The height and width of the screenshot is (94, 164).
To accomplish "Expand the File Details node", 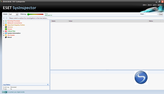I will (4, 35).
